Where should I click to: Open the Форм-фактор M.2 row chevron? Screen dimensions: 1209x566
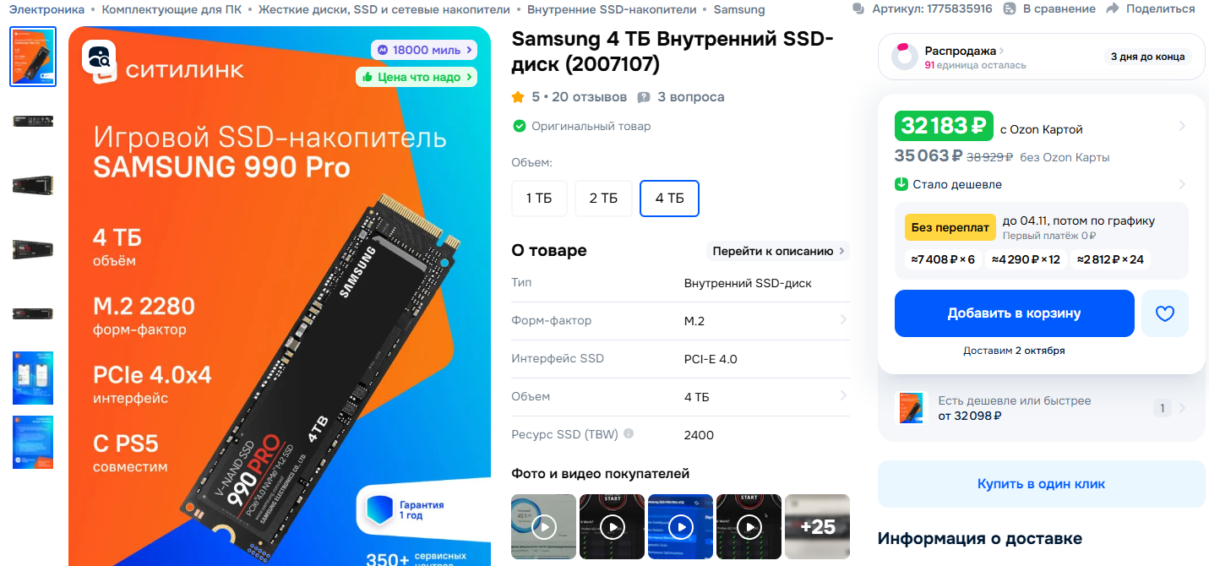843,320
